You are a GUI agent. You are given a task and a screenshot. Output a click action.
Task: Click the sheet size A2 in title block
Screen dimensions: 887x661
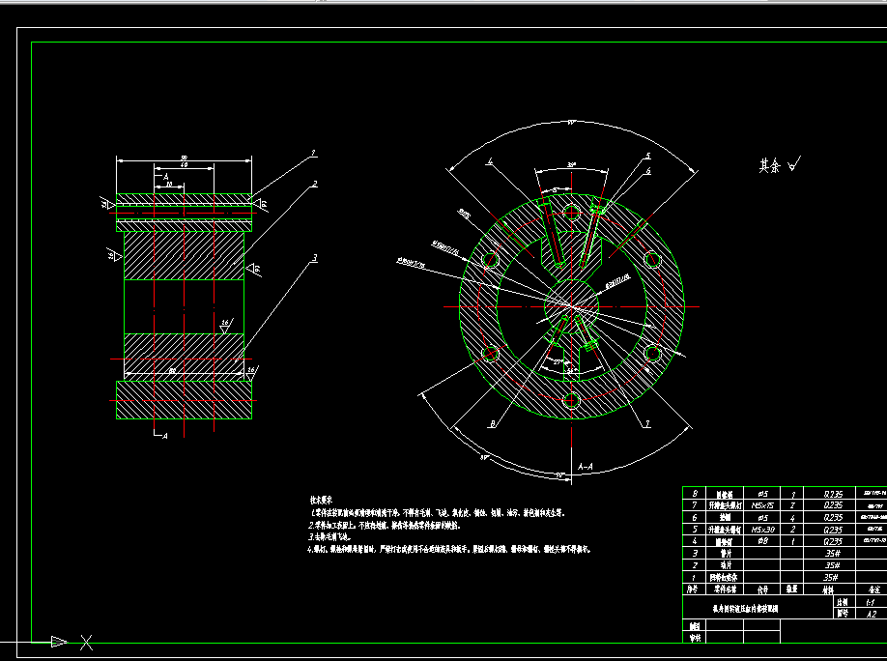point(872,614)
